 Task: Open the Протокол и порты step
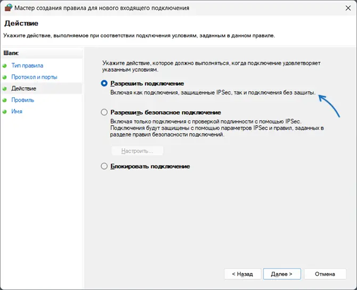(34, 77)
